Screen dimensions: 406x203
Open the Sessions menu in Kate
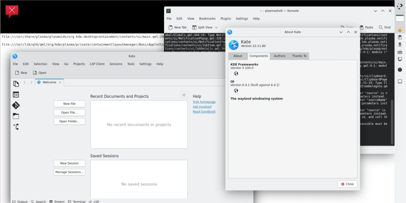(116, 64)
